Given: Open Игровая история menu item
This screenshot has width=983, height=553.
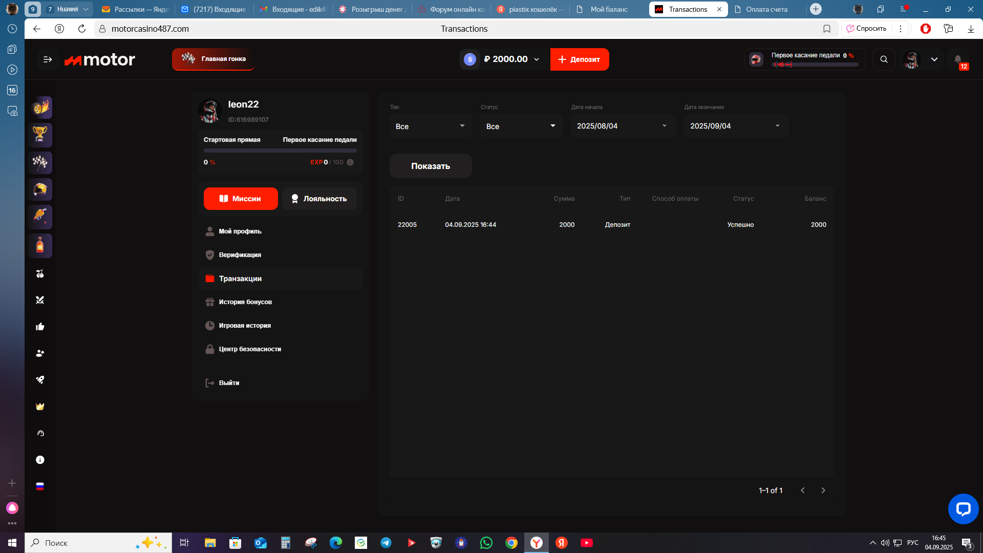Looking at the screenshot, I should pyautogui.click(x=245, y=326).
